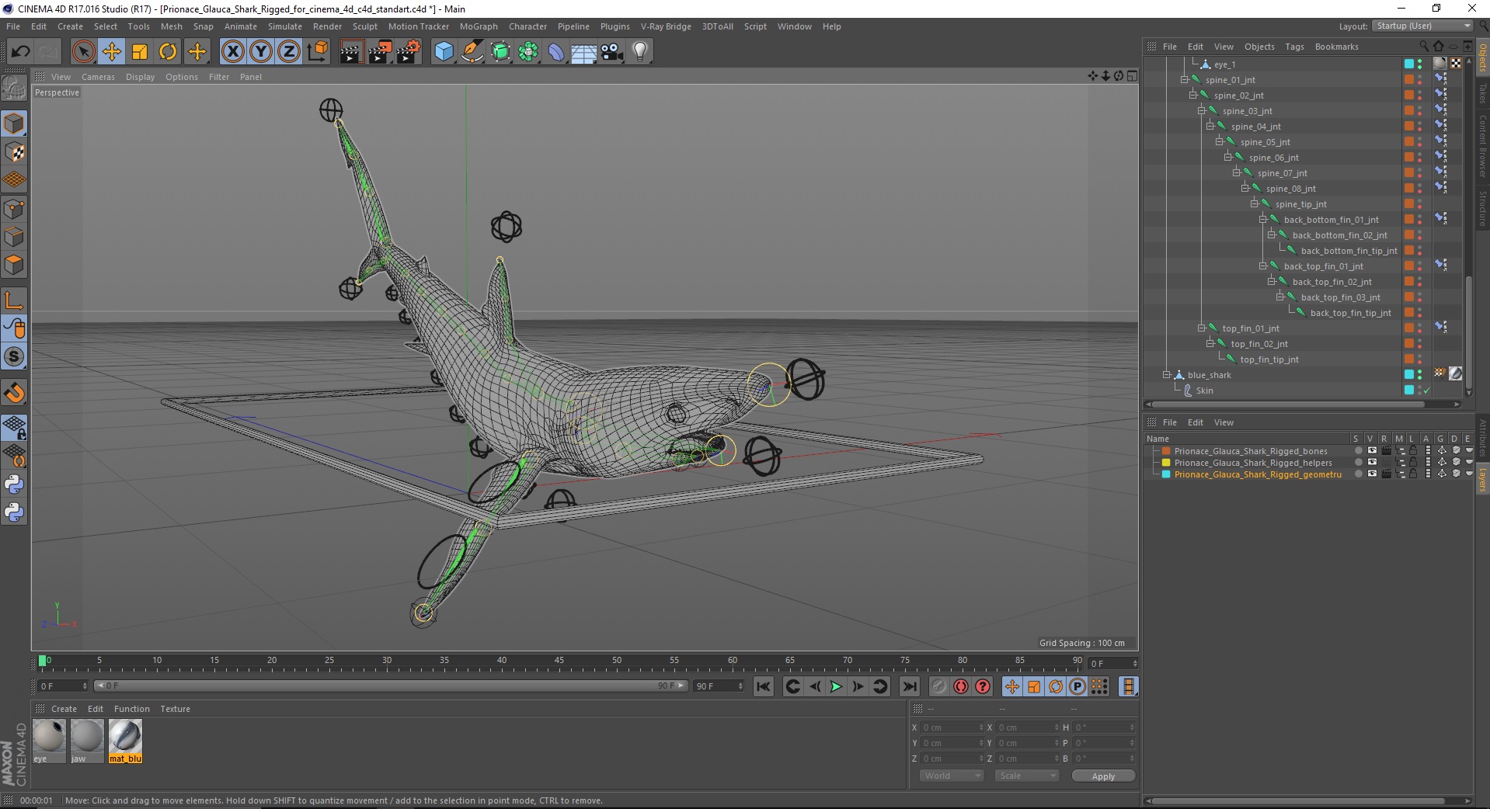
Task: Switch to Texture mode icon
Action: [x=14, y=152]
